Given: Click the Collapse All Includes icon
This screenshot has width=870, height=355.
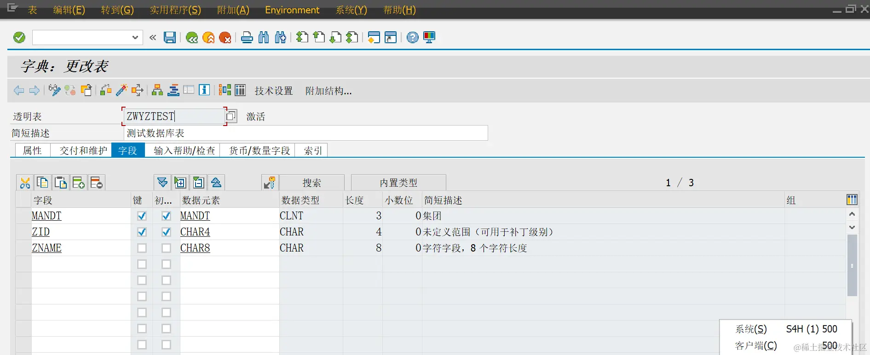Looking at the screenshot, I should (216, 183).
